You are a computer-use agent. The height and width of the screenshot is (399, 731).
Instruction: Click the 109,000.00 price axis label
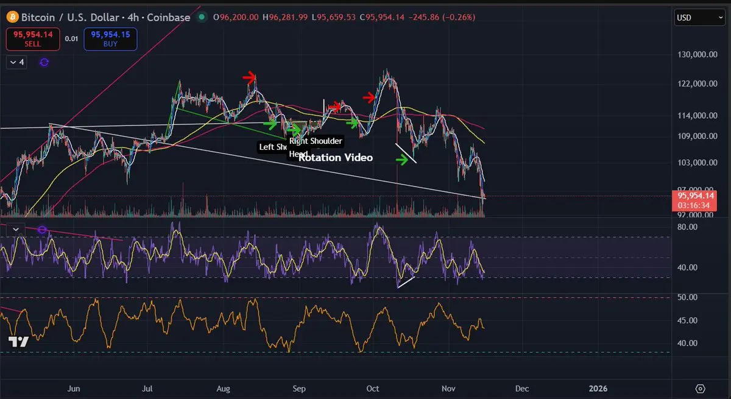tap(696, 136)
